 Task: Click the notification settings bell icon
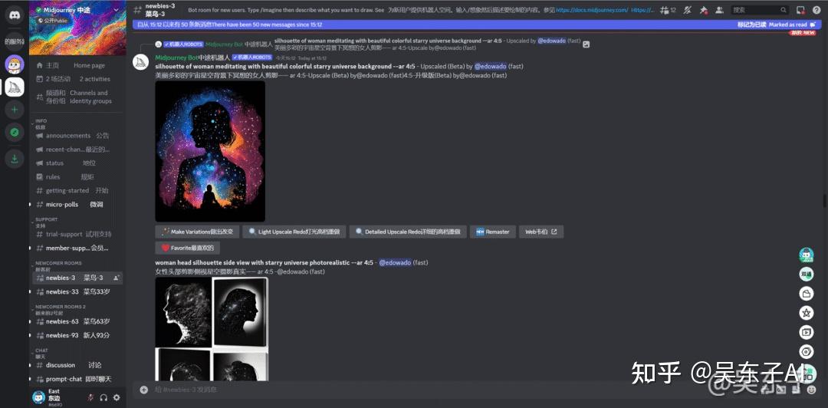click(687, 10)
